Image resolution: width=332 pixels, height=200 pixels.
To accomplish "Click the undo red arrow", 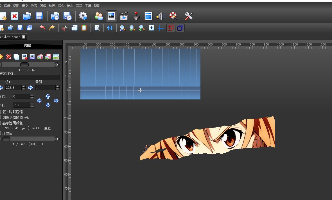I will click(x=42, y=28).
